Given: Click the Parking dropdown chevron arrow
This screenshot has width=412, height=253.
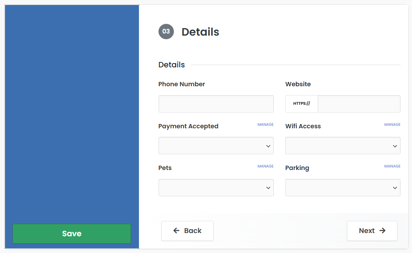Looking at the screenshot, I should (x=395, y=188).
